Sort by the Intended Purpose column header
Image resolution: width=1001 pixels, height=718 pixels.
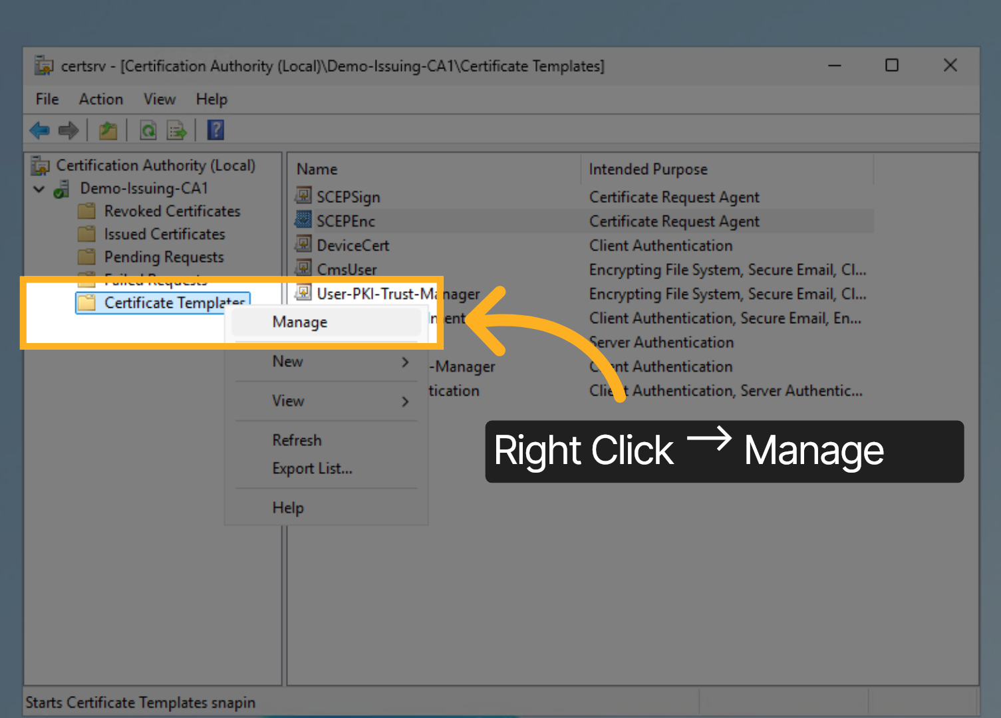[x=648, y=169]
